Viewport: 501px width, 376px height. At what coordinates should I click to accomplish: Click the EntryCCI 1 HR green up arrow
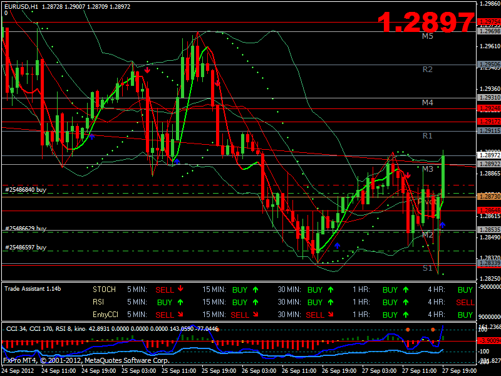click(406, 315)
